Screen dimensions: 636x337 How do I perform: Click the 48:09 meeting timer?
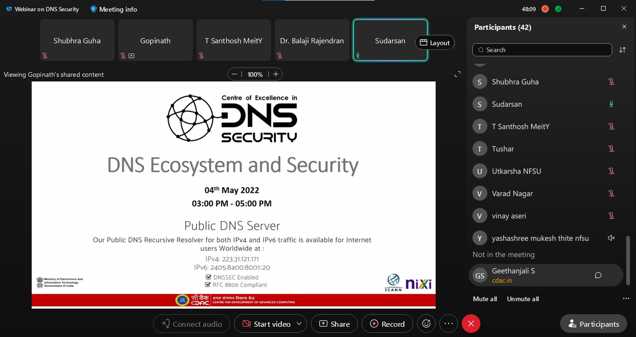tap(528, 9)
